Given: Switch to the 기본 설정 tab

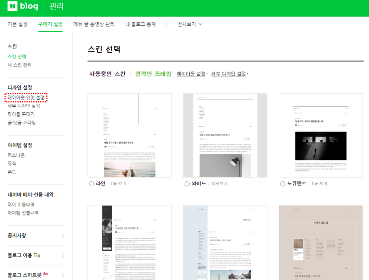Looking at the screenshot, I should click(17, 24).
